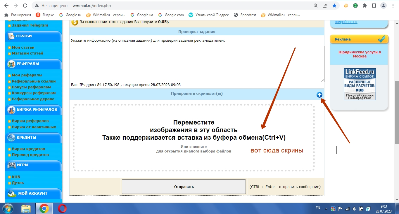Open the Google com bookmark
399x214 pixels.
click(171, 15)
